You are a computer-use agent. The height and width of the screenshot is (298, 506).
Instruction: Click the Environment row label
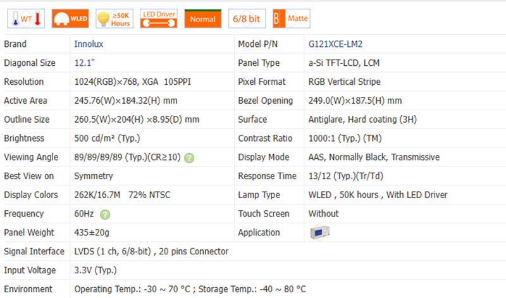[x=28, y=289]
